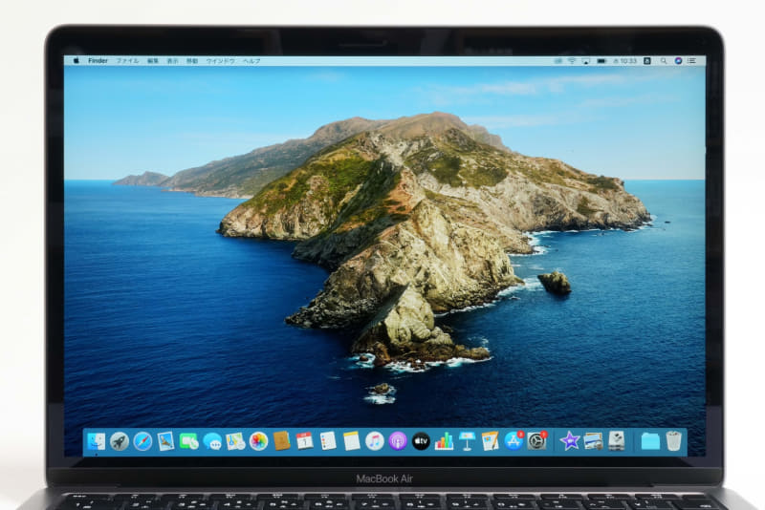Image resolution: width=765 pixels, height=510 pixels.
Task: Open the Finder menu in menu bar
Action: click(98, 61)
